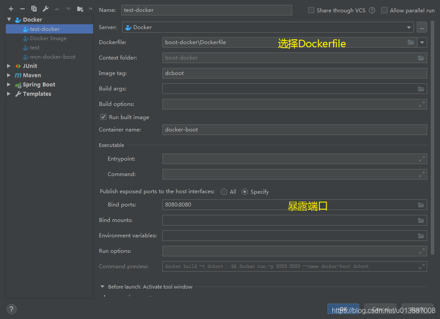Click the Name field containing test-docker
Viewport: 440px width, 319px height.
[x=207, y=10]
